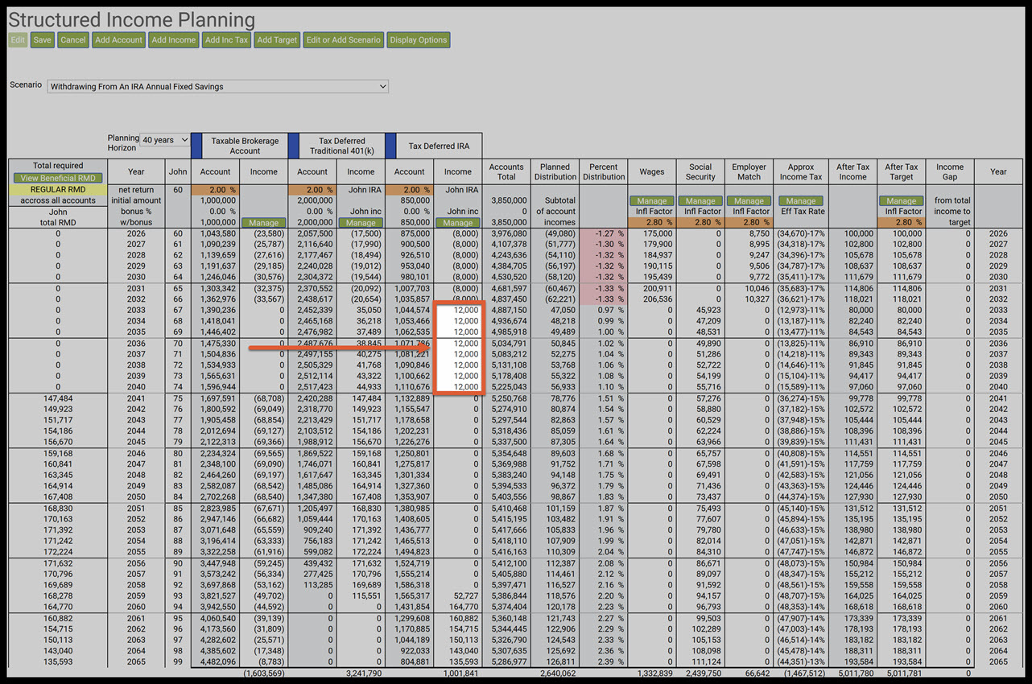This screenshot has height=684, width=1032.
Task: Click the Tax Deferred Traditional 401(k) header
Action: pos(341,146)
